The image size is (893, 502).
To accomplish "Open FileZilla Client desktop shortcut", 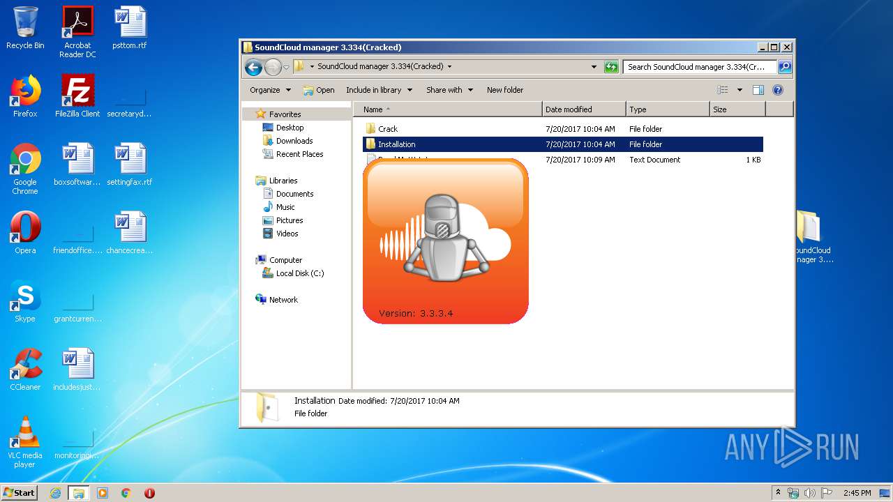I will pos(77,96).
